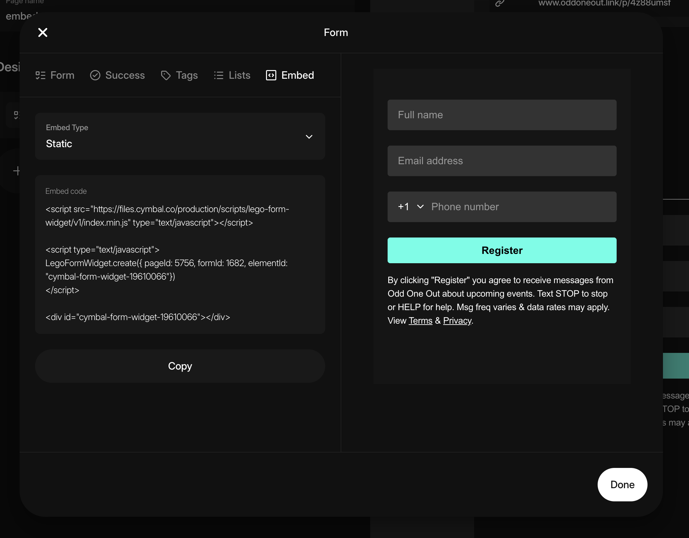Click the teal Register button
689x538 pixels.
(501, 250)
